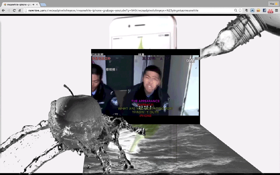Open the Facebook extension icon

[265, 10]
